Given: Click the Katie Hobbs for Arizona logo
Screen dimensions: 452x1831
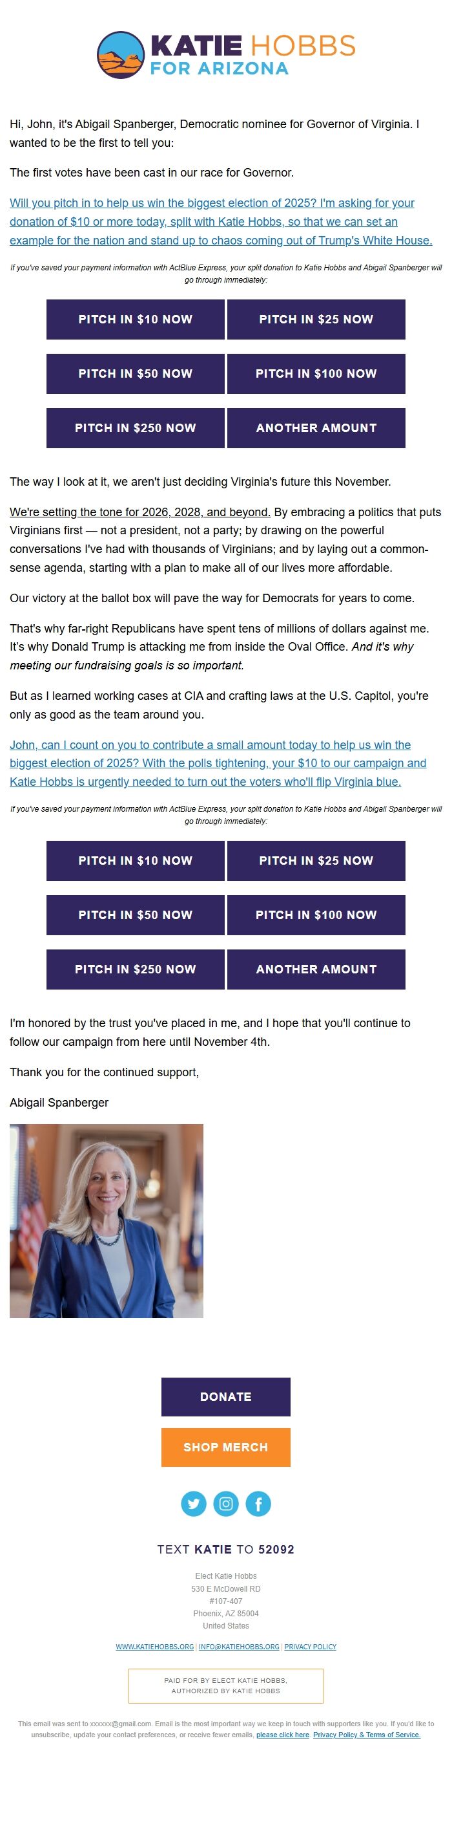Looking at the screenshot, I should [x=225, y=55].
